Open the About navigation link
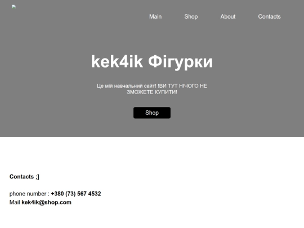The width and height of the screenshot is (304, 228). click(x=228, y=17)
